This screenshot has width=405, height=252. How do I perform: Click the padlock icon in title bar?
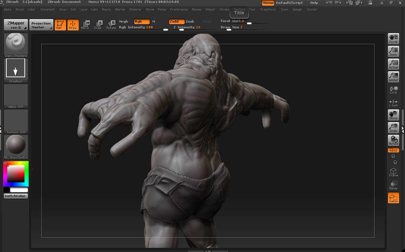point(370,3)
